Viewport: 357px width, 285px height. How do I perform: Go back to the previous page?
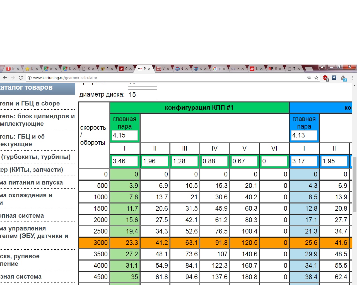pos(5,78)
